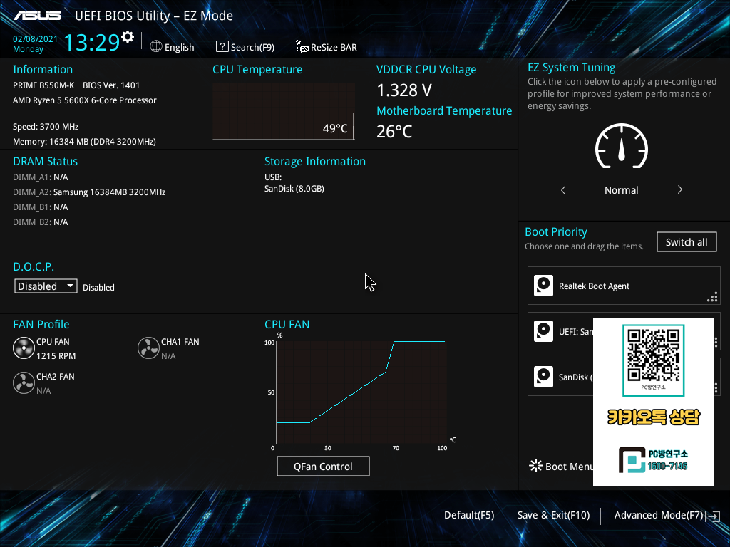Click the CPU Temperature graph
This screenshot has height=547, width=730.
point(284,112)
